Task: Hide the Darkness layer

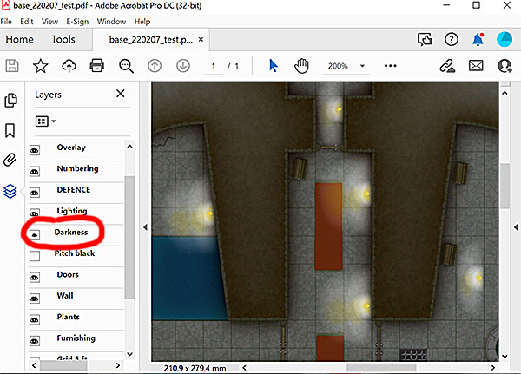Action: [x=35, y=234]
